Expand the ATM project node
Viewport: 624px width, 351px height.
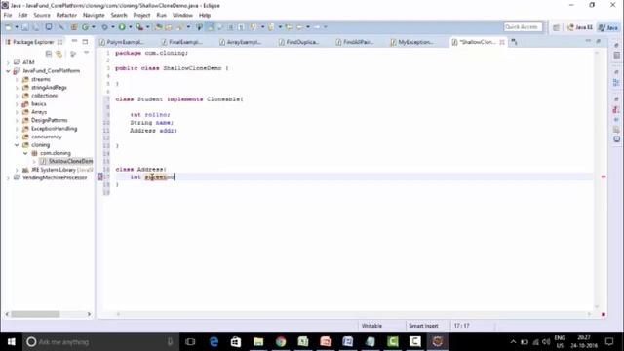point(8,62)
